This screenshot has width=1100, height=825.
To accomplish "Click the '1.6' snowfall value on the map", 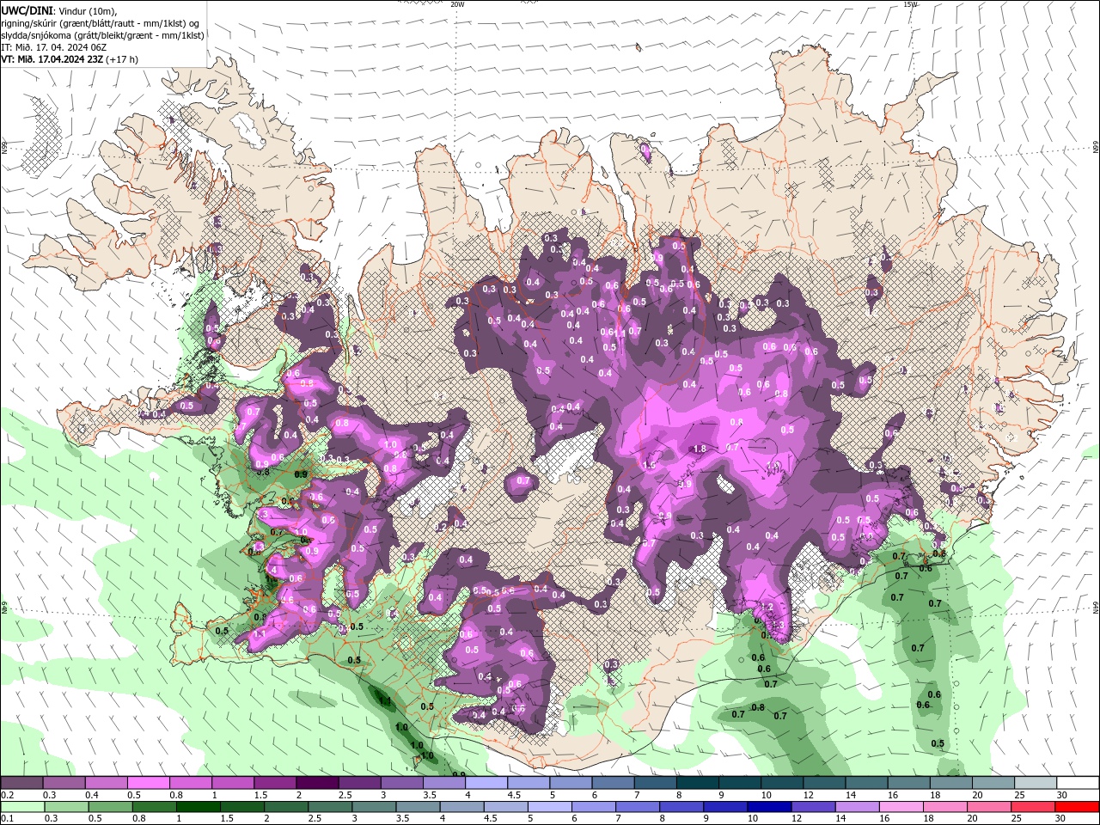I will [649, 465].
